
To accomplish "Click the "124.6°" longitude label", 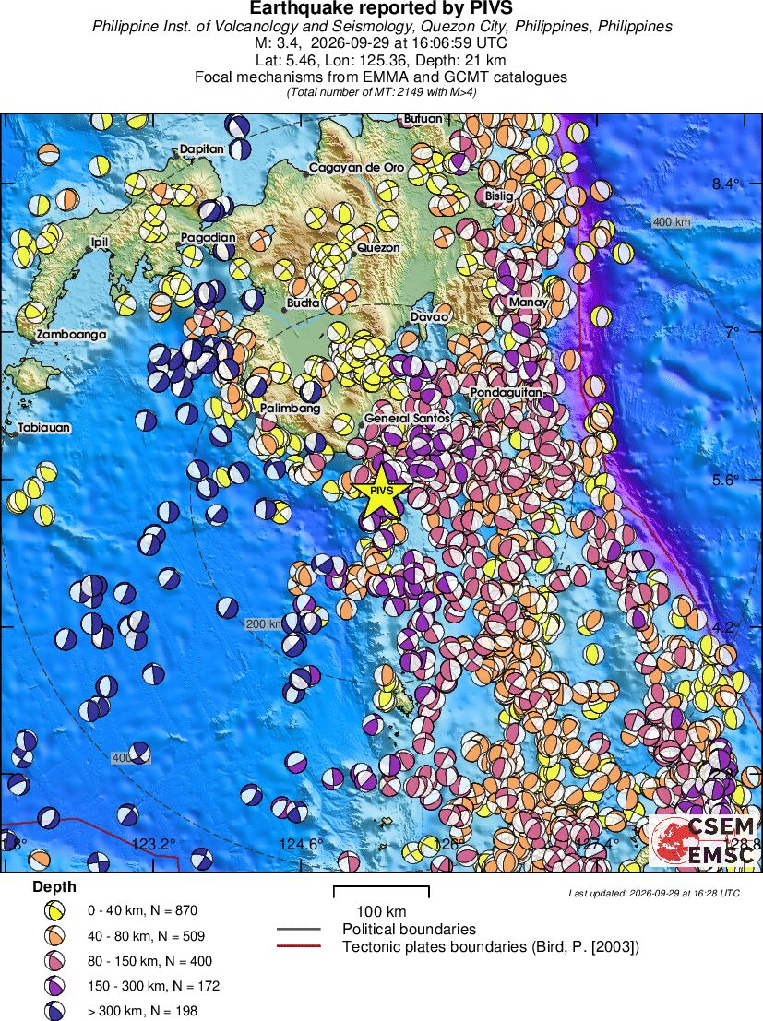I will pos(302,844).
